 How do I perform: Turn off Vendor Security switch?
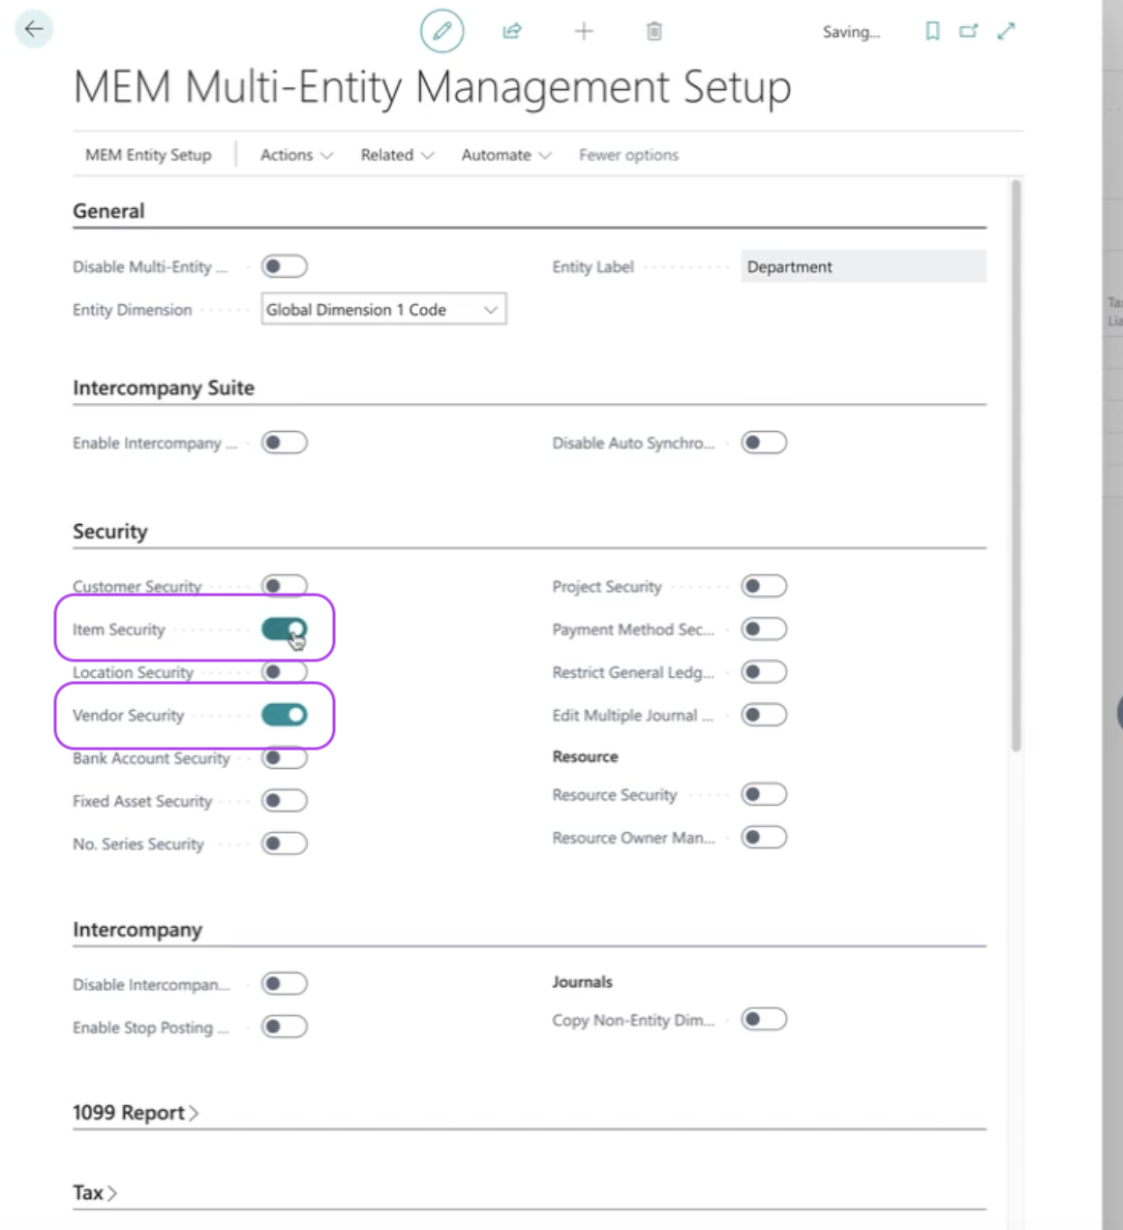tap(285, 715)
